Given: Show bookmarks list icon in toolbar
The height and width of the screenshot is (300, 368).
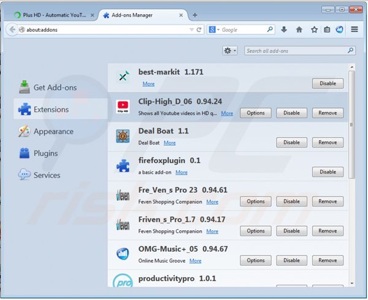Looking at the screenshot, I should tap(327, 29).
